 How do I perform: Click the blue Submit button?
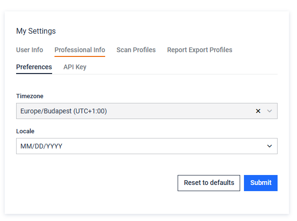click(x=261, y=183)
